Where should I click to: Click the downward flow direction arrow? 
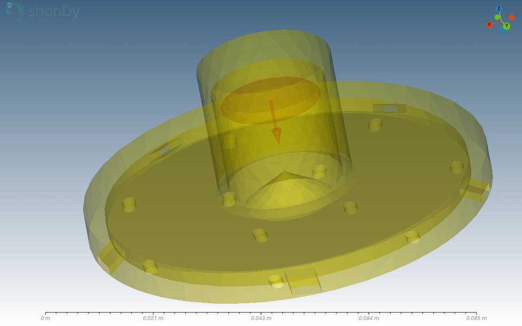pyautogui.click(x=275, y=121)
